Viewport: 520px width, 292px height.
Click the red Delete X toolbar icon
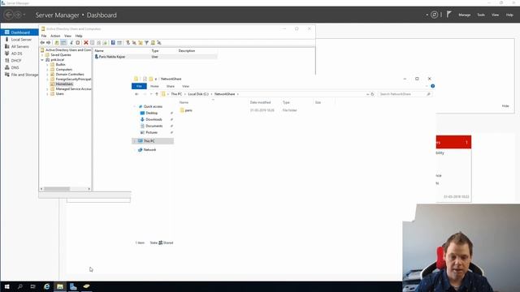point(86,42)
